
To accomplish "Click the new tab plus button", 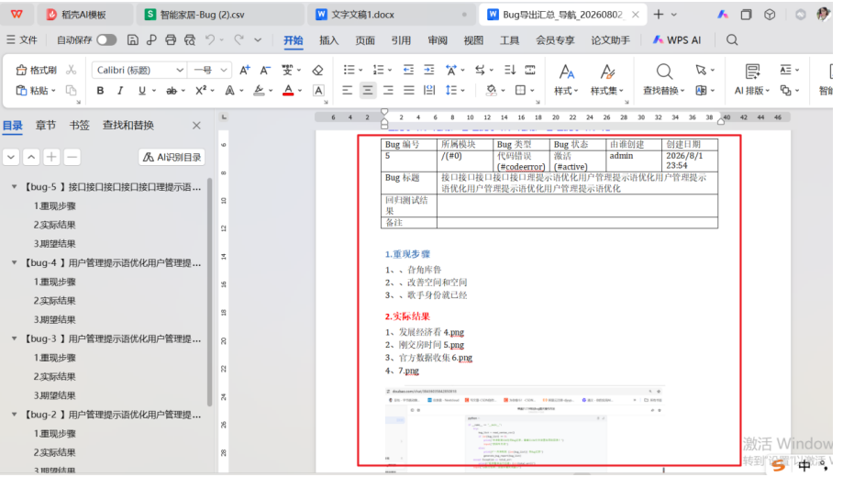I will pyautogui.click(x=658, y=15).
